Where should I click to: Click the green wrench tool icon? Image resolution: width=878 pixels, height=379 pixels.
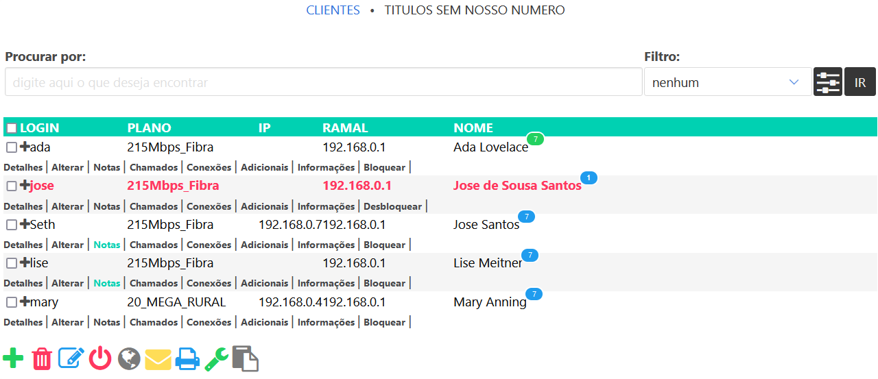point(216,358)
